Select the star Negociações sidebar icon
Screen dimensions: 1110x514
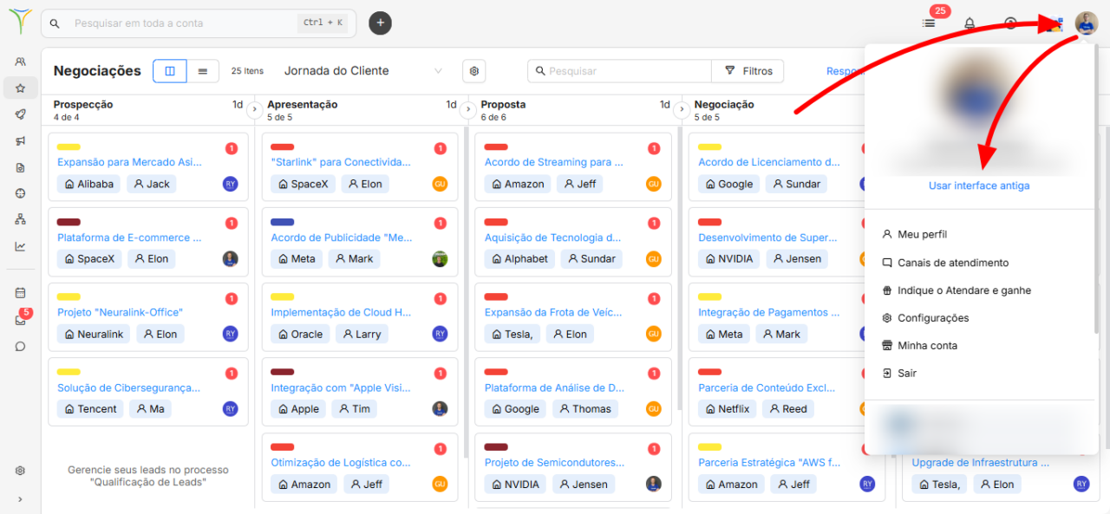20,88
